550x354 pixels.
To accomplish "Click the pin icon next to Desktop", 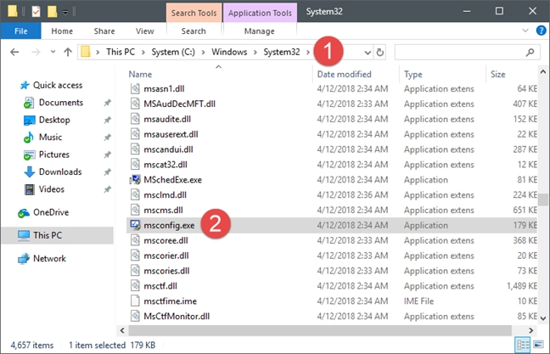I will point(107,120).
